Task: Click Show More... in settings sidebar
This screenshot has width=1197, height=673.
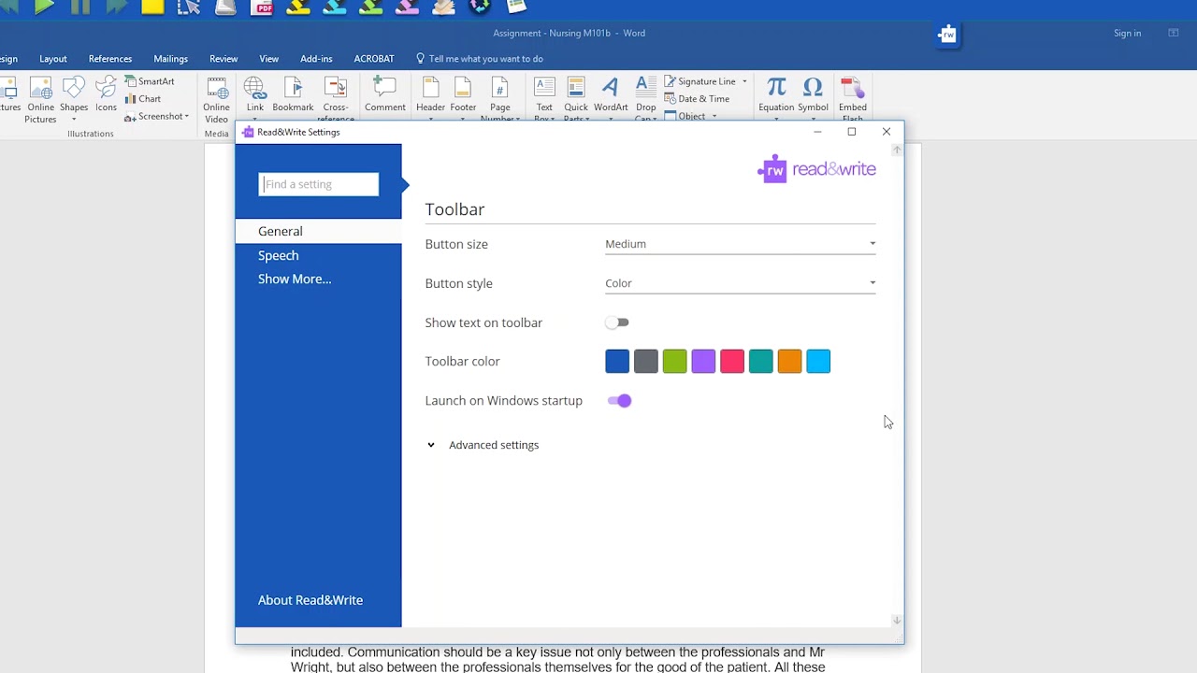Action: tap(295, 279)
